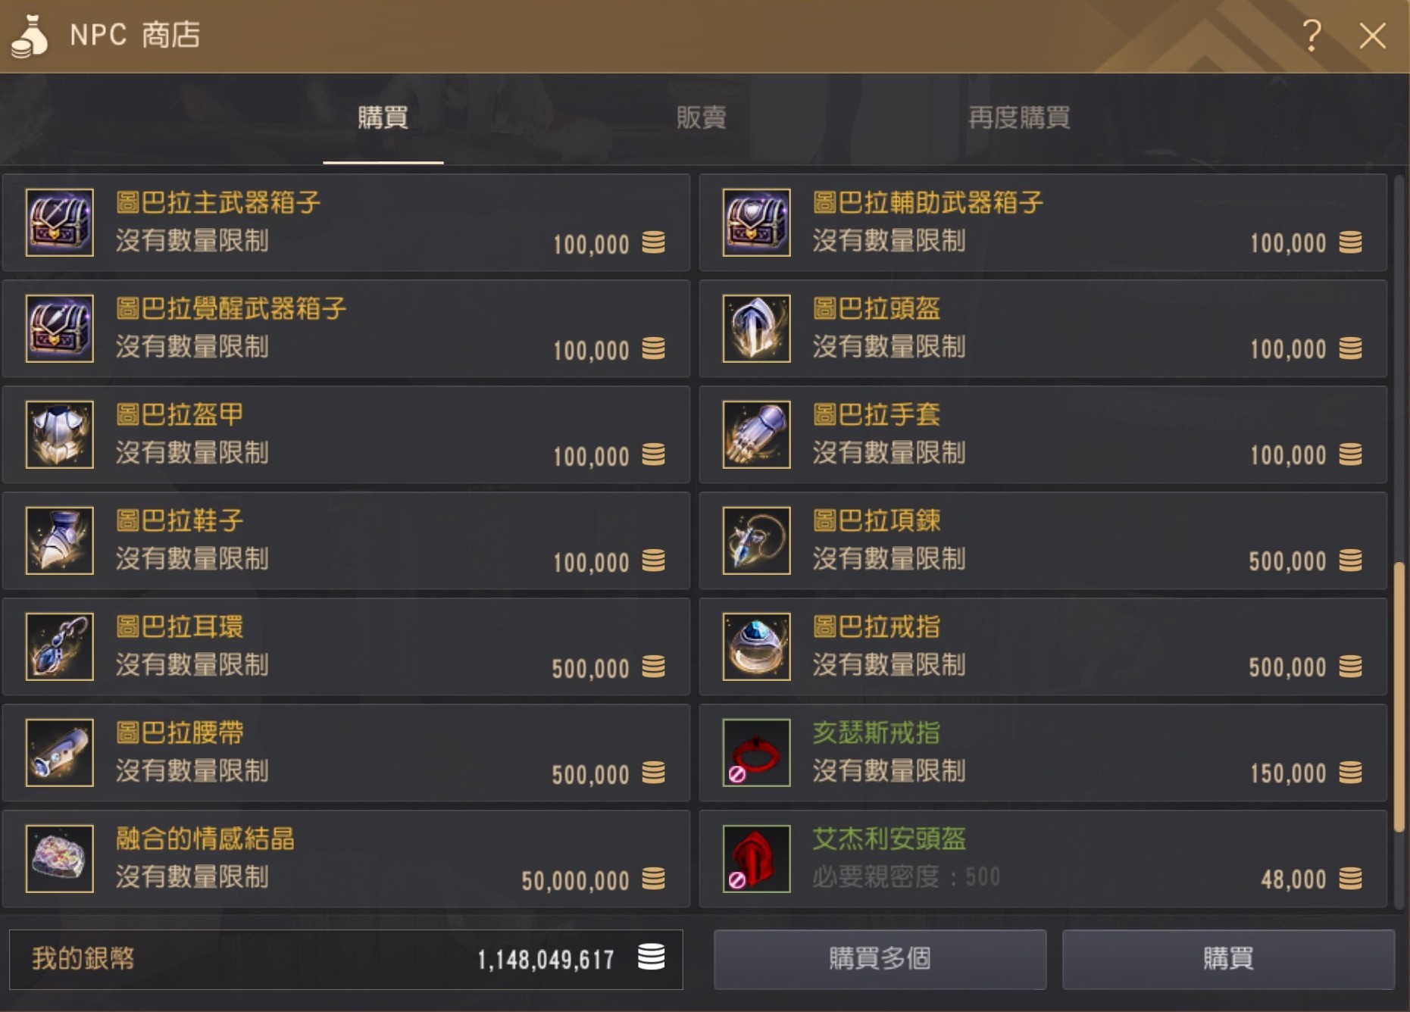The height and width of the screenshot is (1012, 1410).
Task: Open the 購買 tab
Action: [x=383, y=118]
